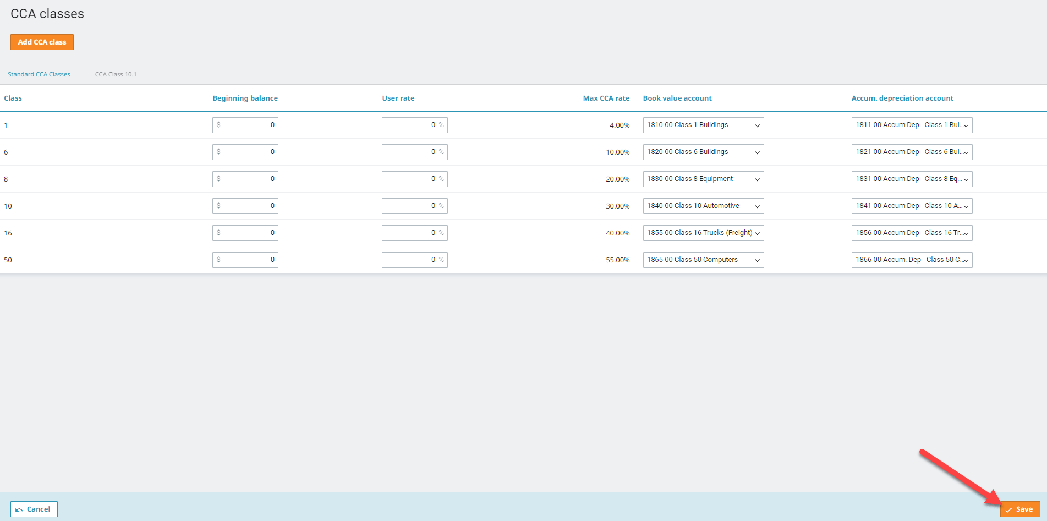The width and height of the screenshot is (1047, 521).
Task: Open the 1855-00 Class 16 Trucks dropdown
Action: [703, 233]
